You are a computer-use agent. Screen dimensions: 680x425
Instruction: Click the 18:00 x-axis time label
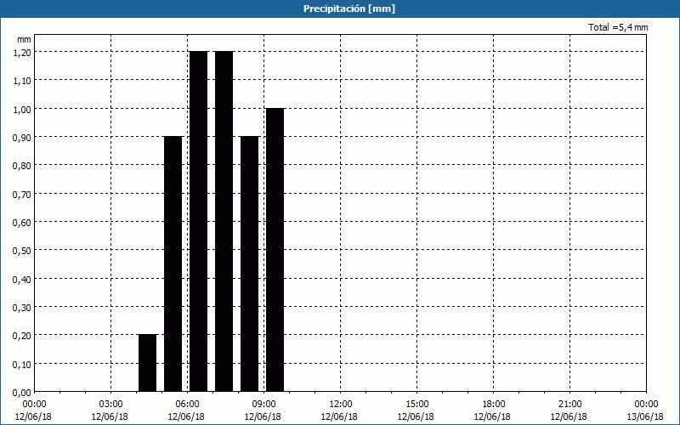pyautogui.click(x=493, y=405)
